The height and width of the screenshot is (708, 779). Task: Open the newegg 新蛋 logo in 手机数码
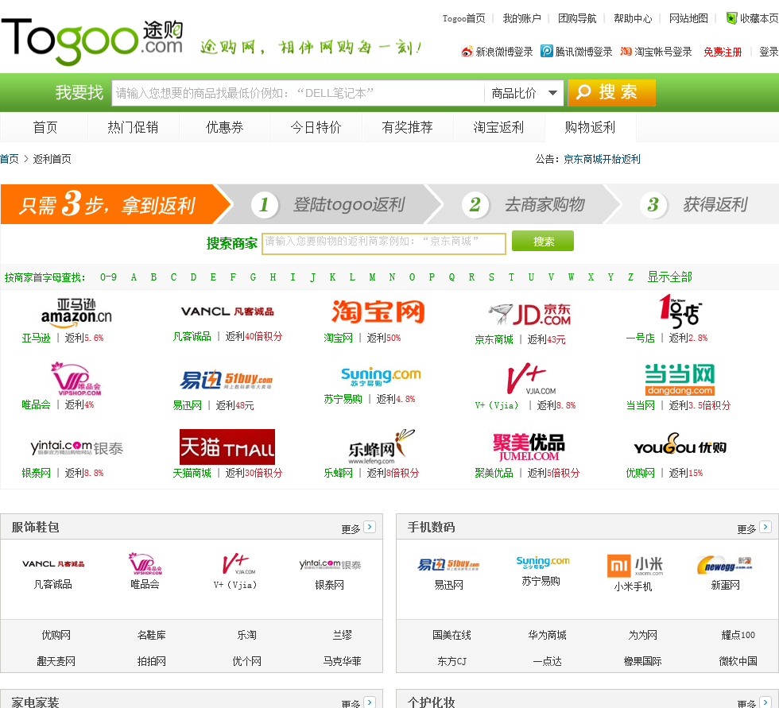725,564
